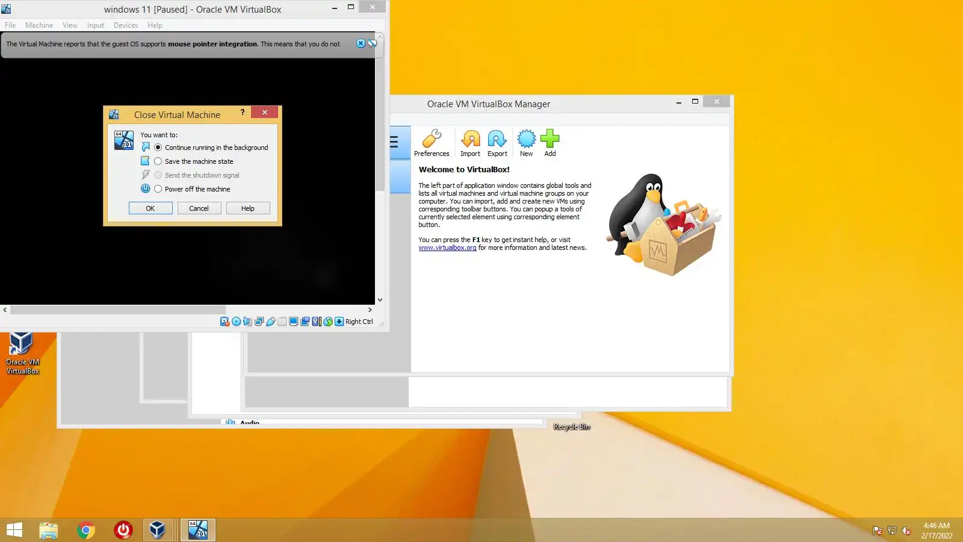Click Cancel in Close Virtual Machine dialog

click(199, 208)
